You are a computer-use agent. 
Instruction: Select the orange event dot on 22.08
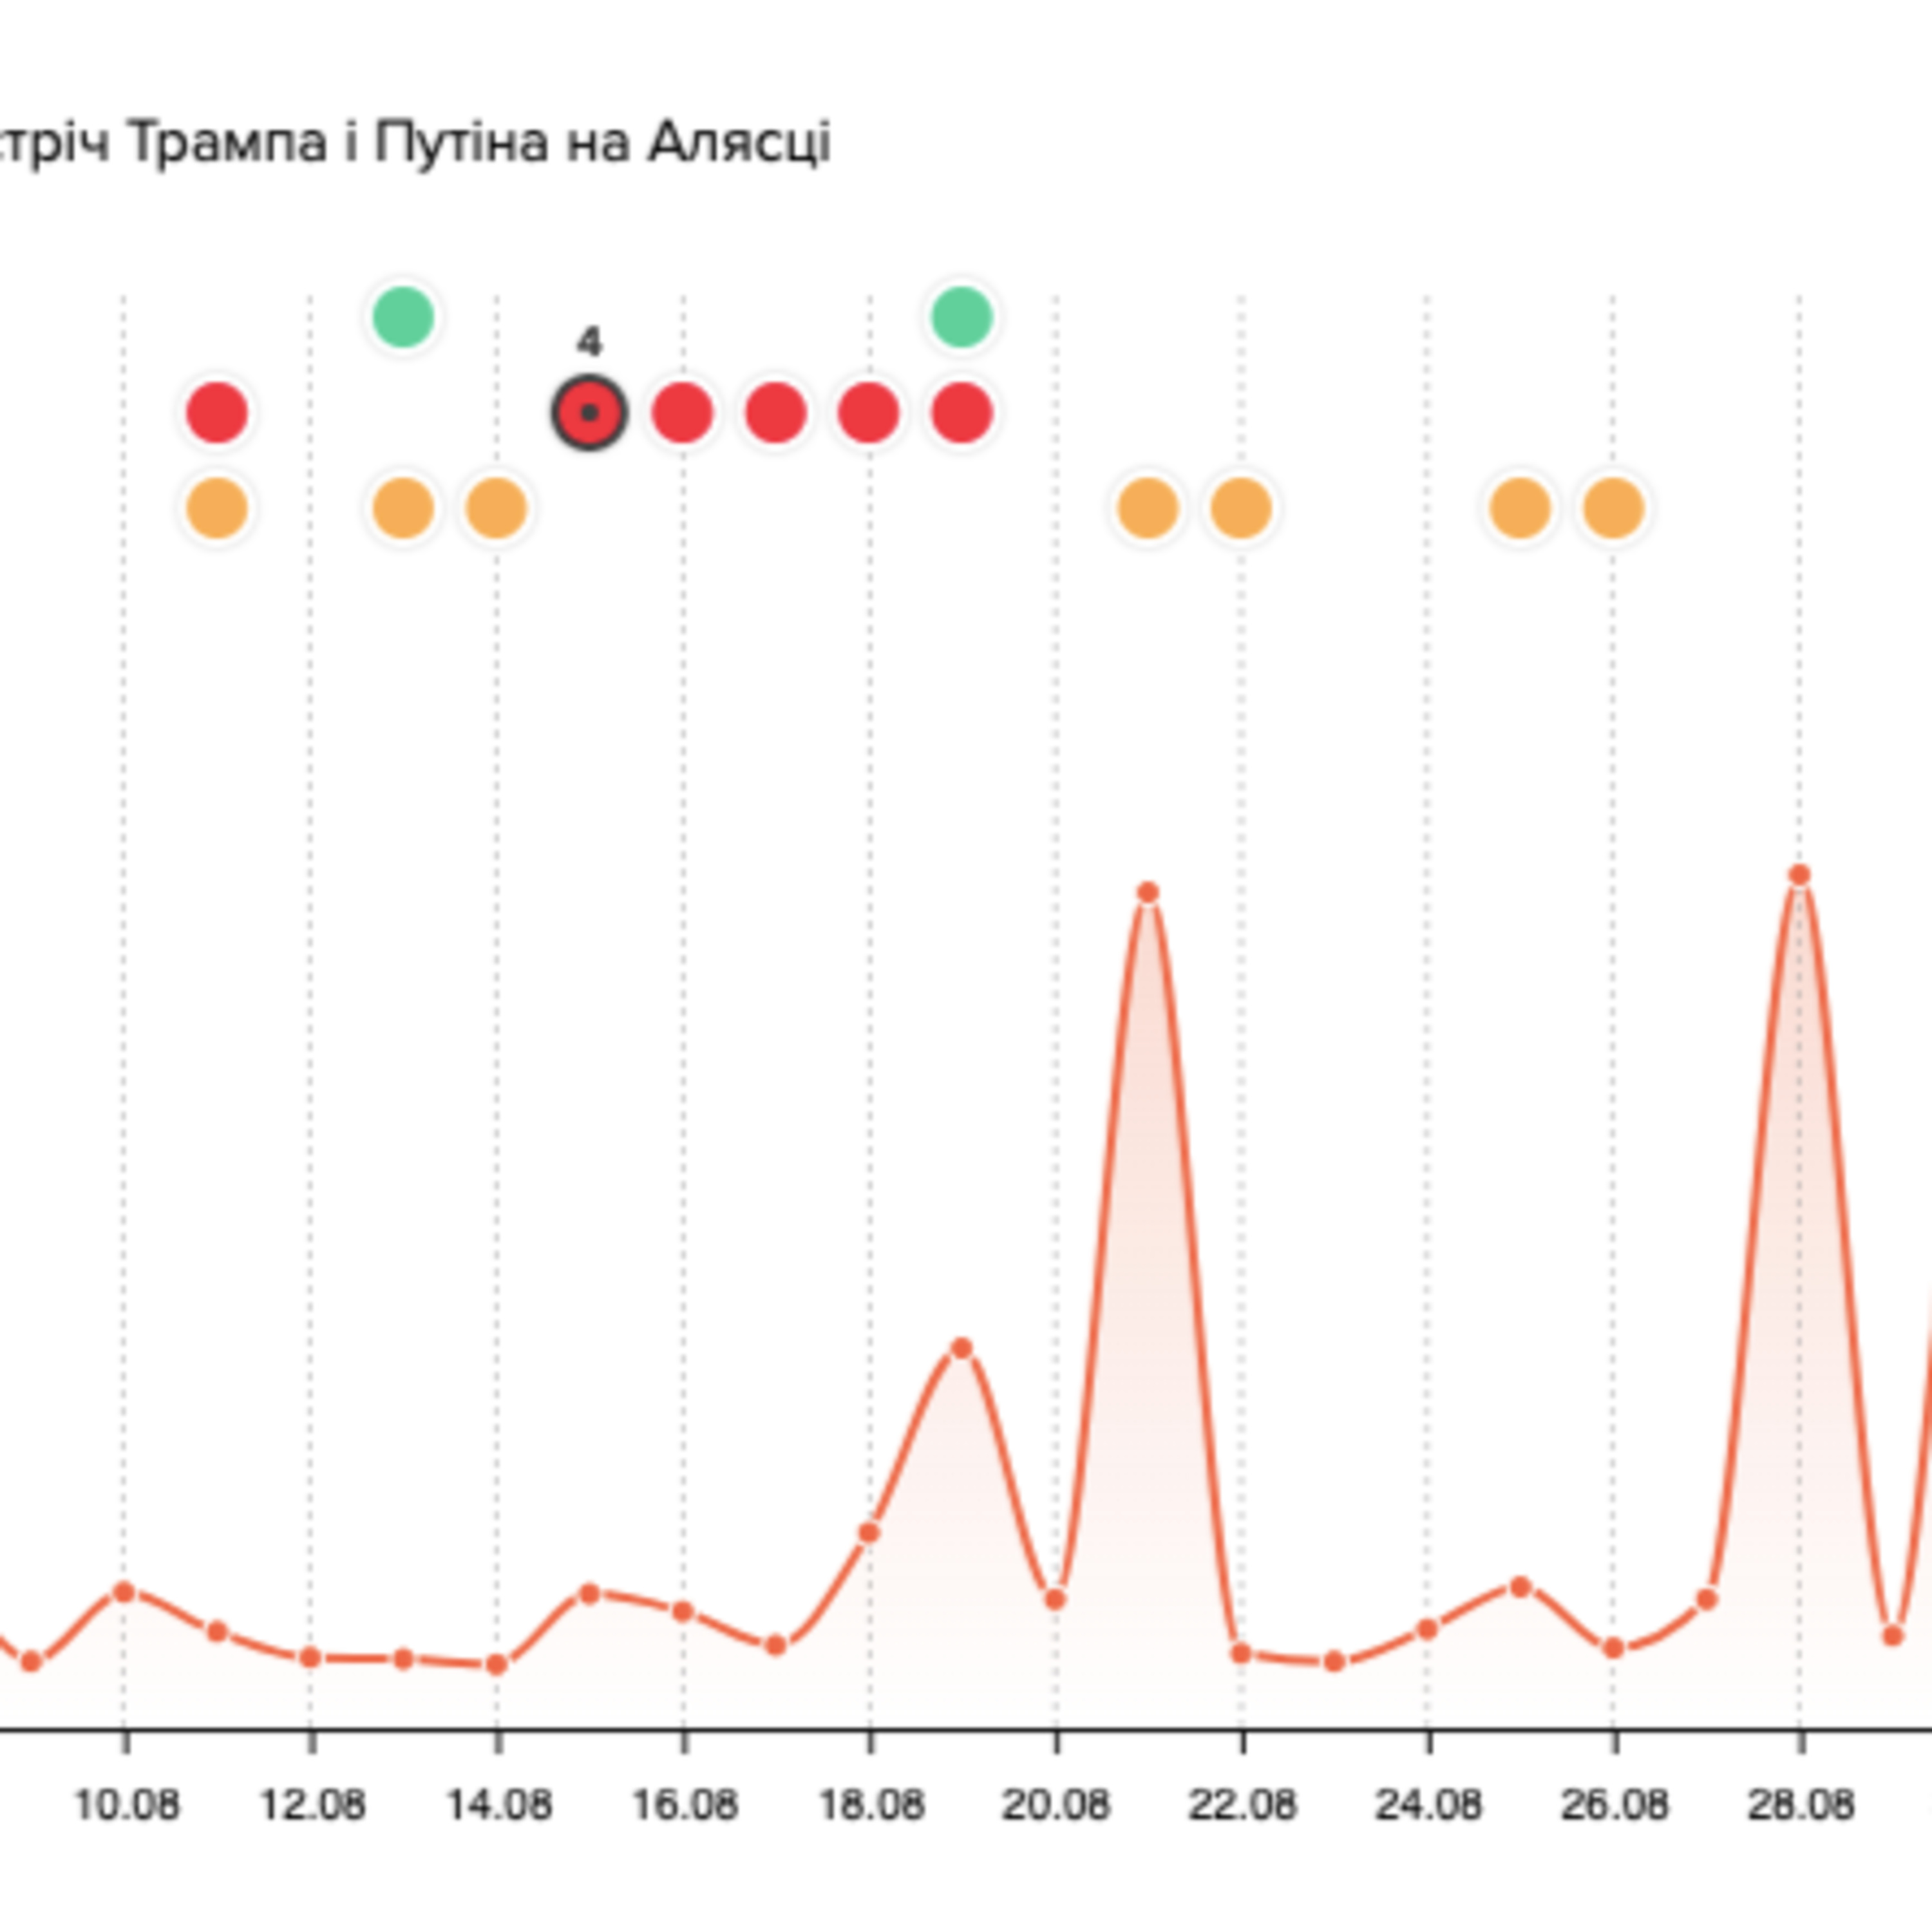coord(1241,508)
